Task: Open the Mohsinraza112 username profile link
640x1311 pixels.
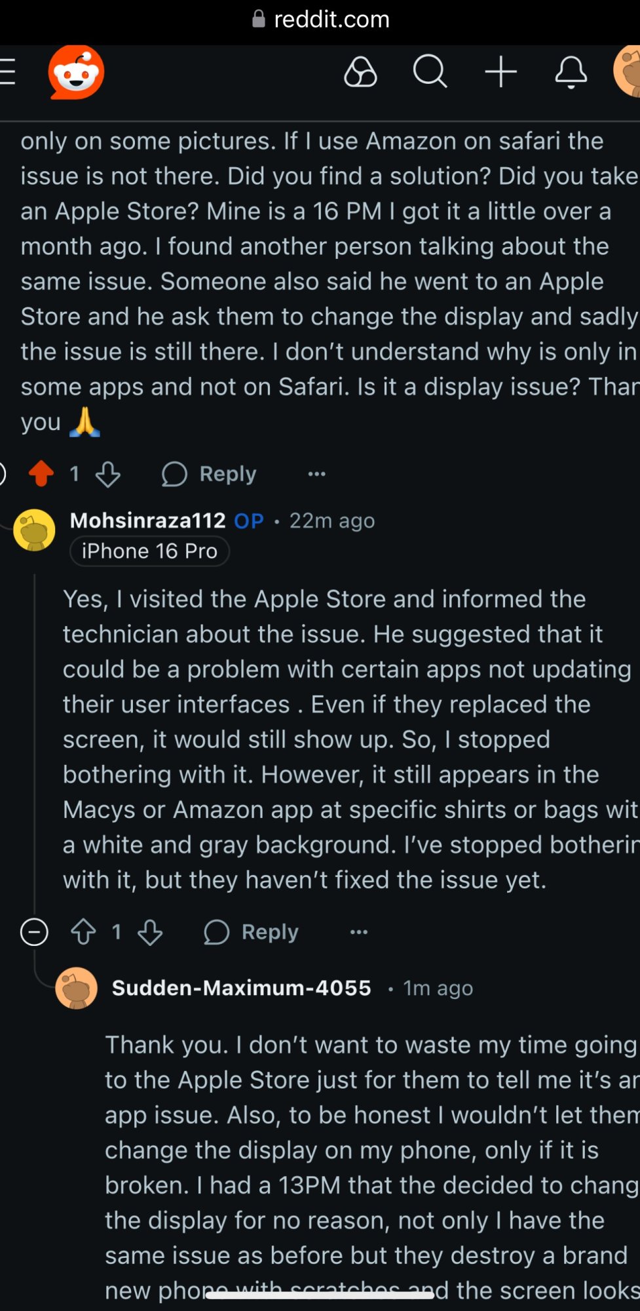Action: (x=147, y=520)
